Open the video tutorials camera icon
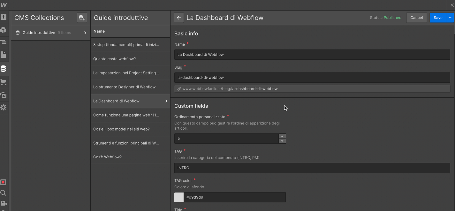Screen dimensions: 455x211 (4, 203)
